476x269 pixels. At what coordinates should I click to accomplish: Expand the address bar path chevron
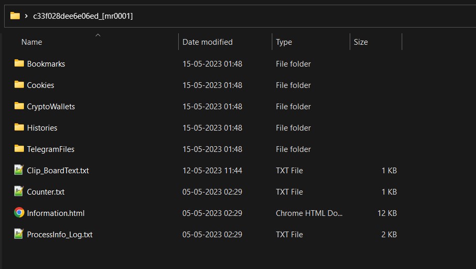[x=26, y=16]
